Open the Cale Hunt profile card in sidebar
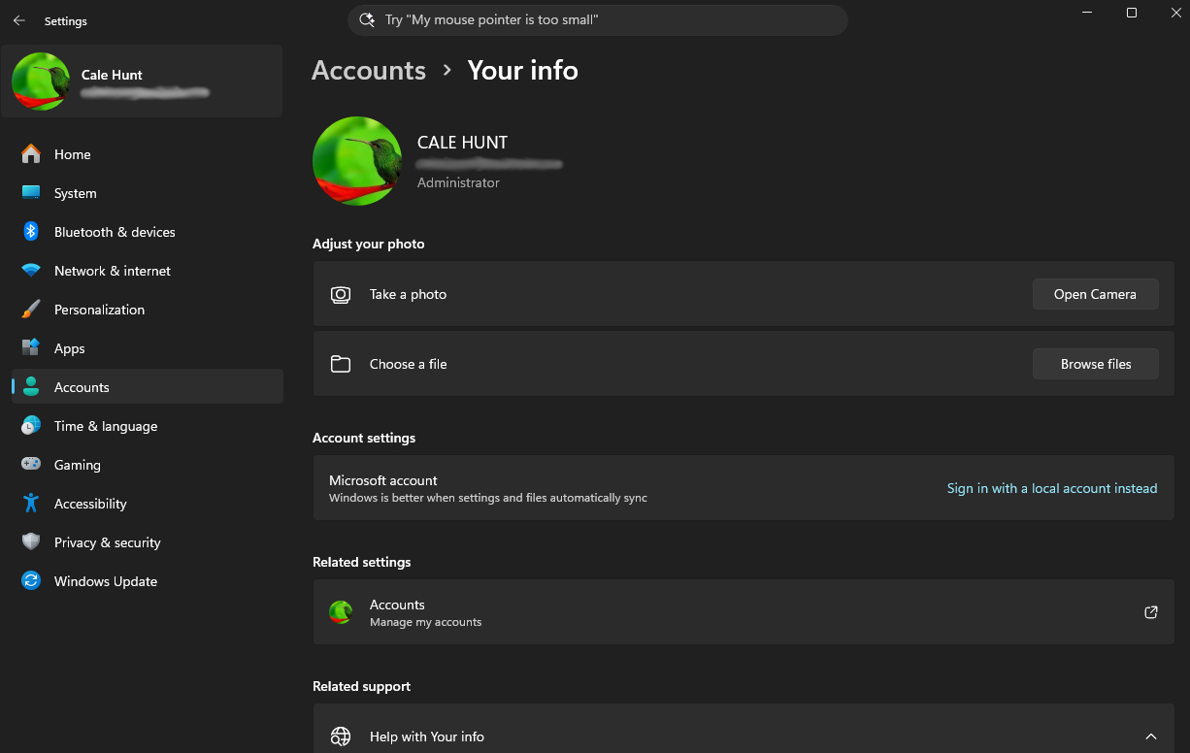This screenshot has width=1190, height=753. click(142, 82)
